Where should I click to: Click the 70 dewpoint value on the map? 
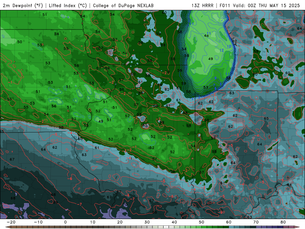pyautogui.click(x=125, y=205)
